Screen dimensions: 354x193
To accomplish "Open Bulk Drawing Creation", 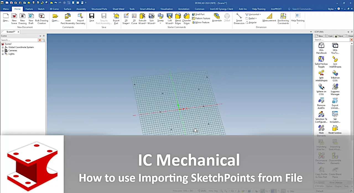I will [x=42, y=19].
